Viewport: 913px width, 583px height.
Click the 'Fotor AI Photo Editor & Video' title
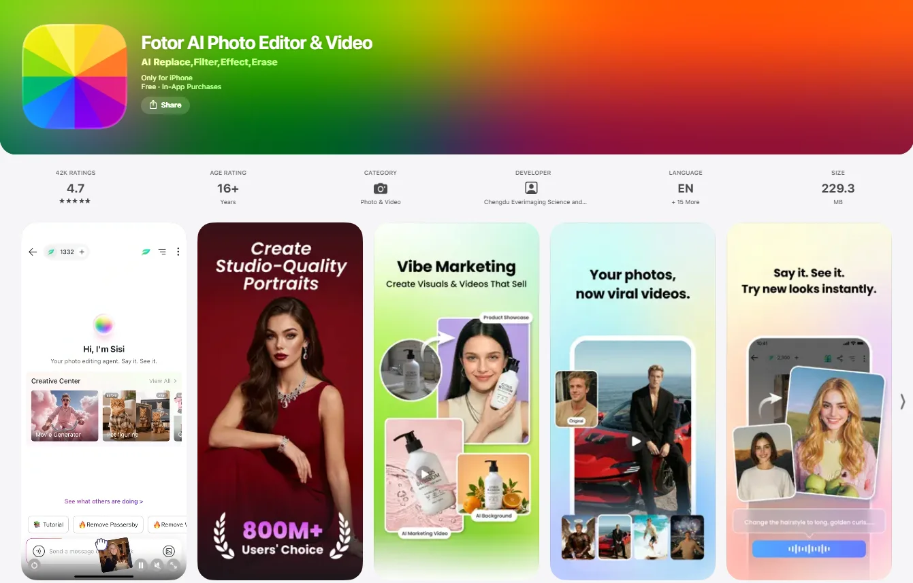(x=257, y=43)
